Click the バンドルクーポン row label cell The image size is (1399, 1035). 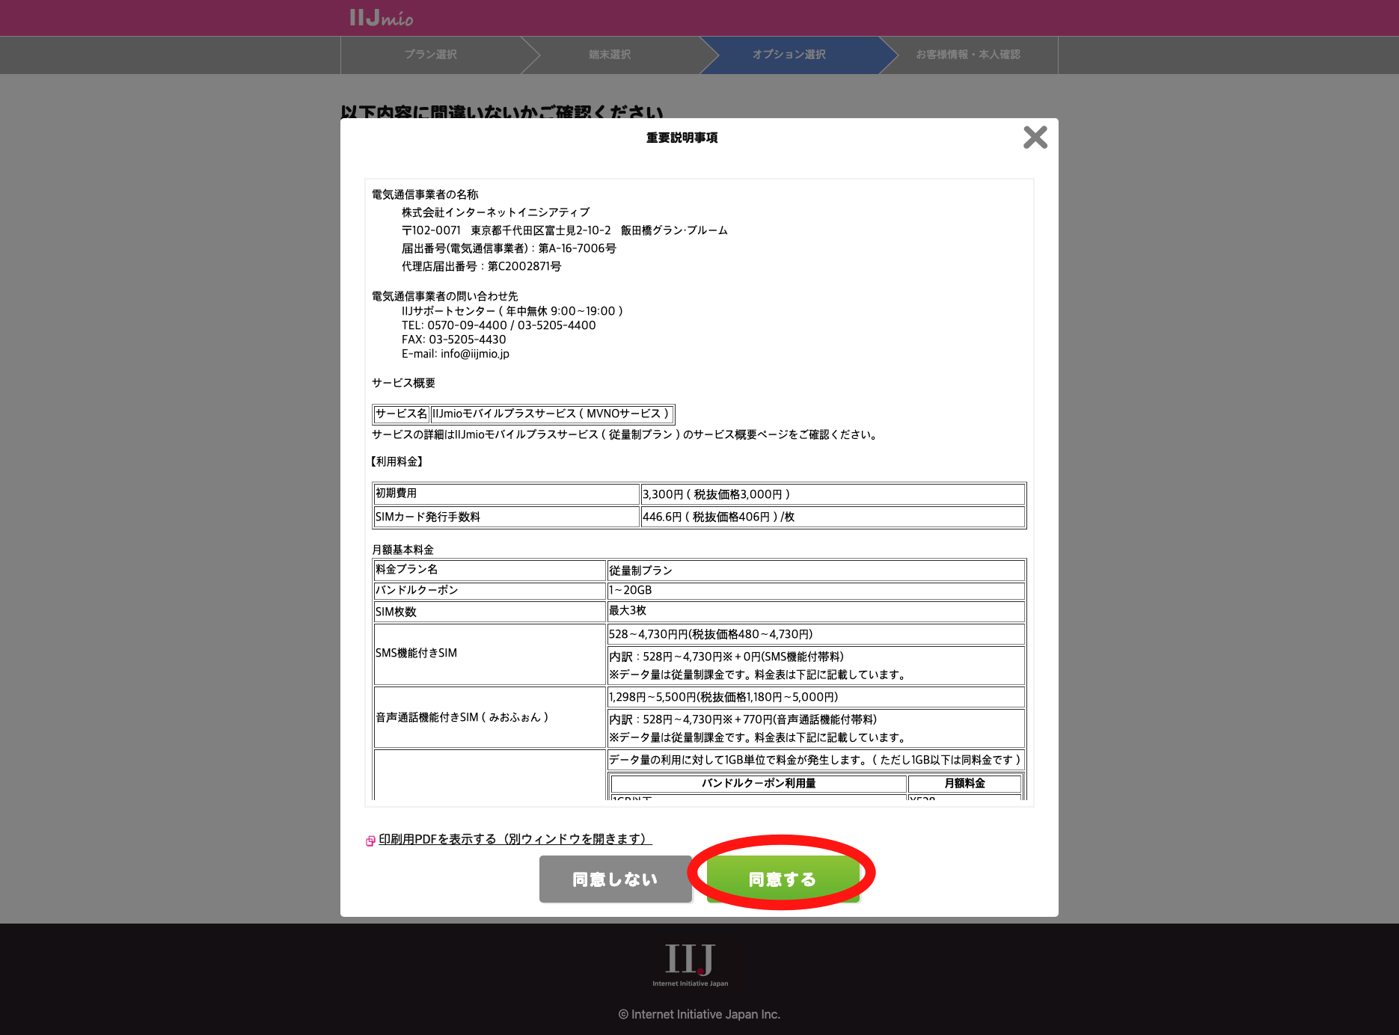[x=489, y=591]
